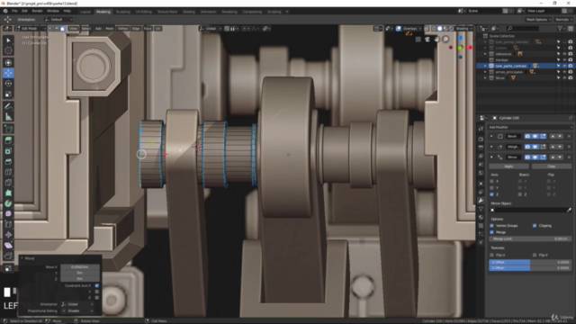The width and height of the screenshot is (576, 324).
Task: Open the Mesh menu in viewport header
Action: tap(110, 28)
